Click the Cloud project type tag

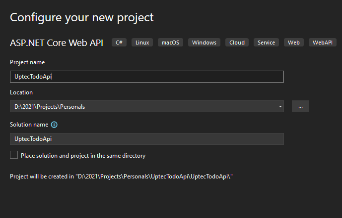[237, 43]
